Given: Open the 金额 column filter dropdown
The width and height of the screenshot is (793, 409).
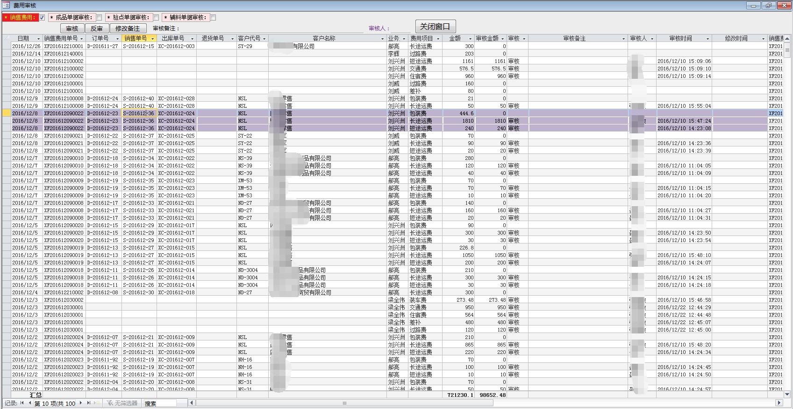Looking at the screenshot, I should coord(471,39).
